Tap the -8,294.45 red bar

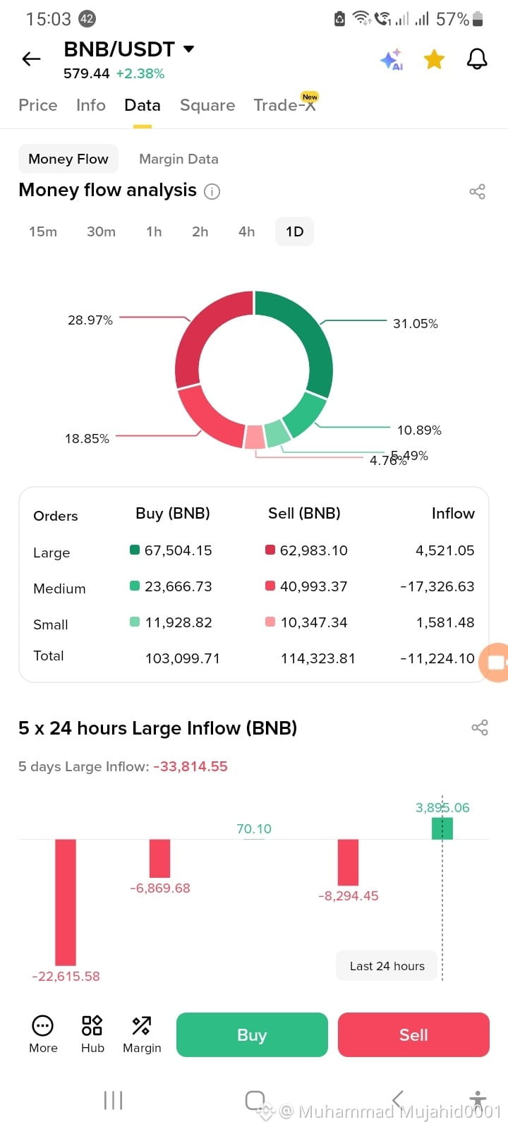(348, 862)
